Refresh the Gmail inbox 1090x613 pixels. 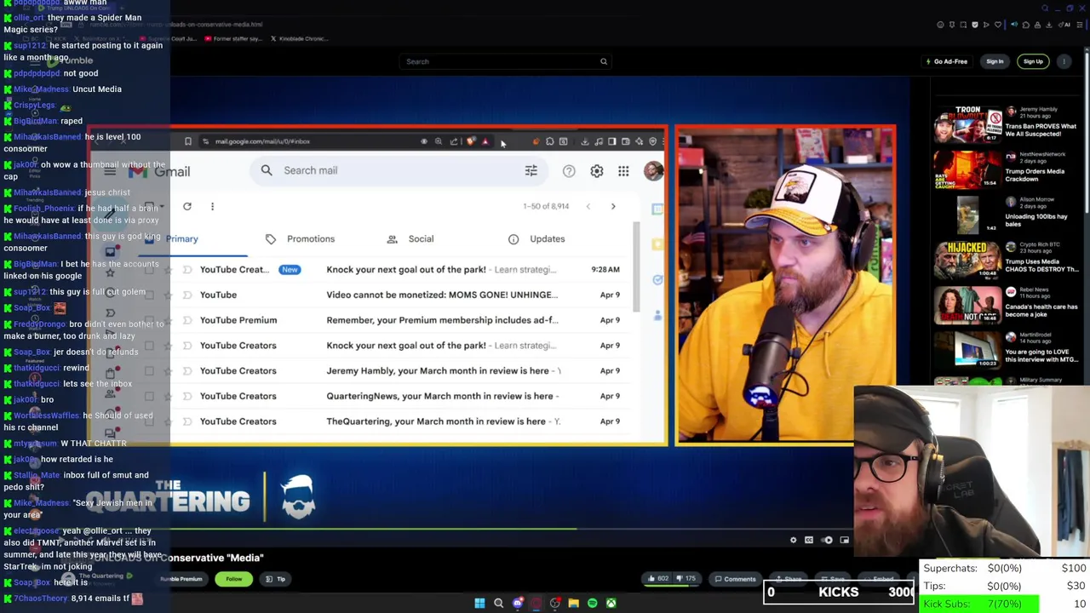(187, 206)
